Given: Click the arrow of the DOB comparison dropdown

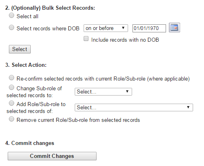Looking at the screenshot, I should [123, 28].
